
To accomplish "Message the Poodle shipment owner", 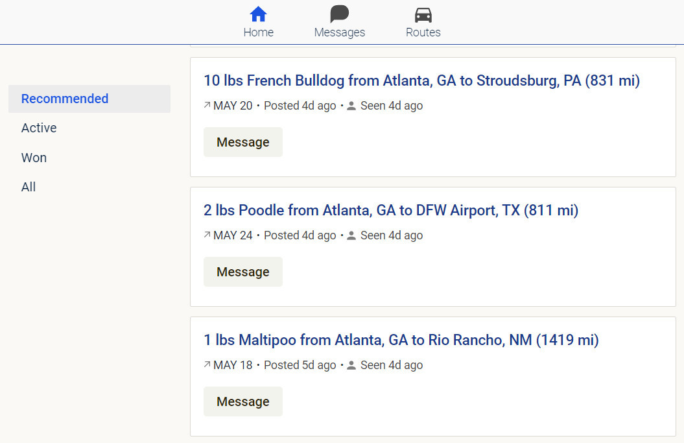I will point(243,272).
